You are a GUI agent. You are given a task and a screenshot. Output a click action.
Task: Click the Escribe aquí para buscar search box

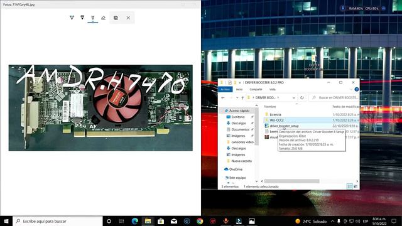point(58,221)
